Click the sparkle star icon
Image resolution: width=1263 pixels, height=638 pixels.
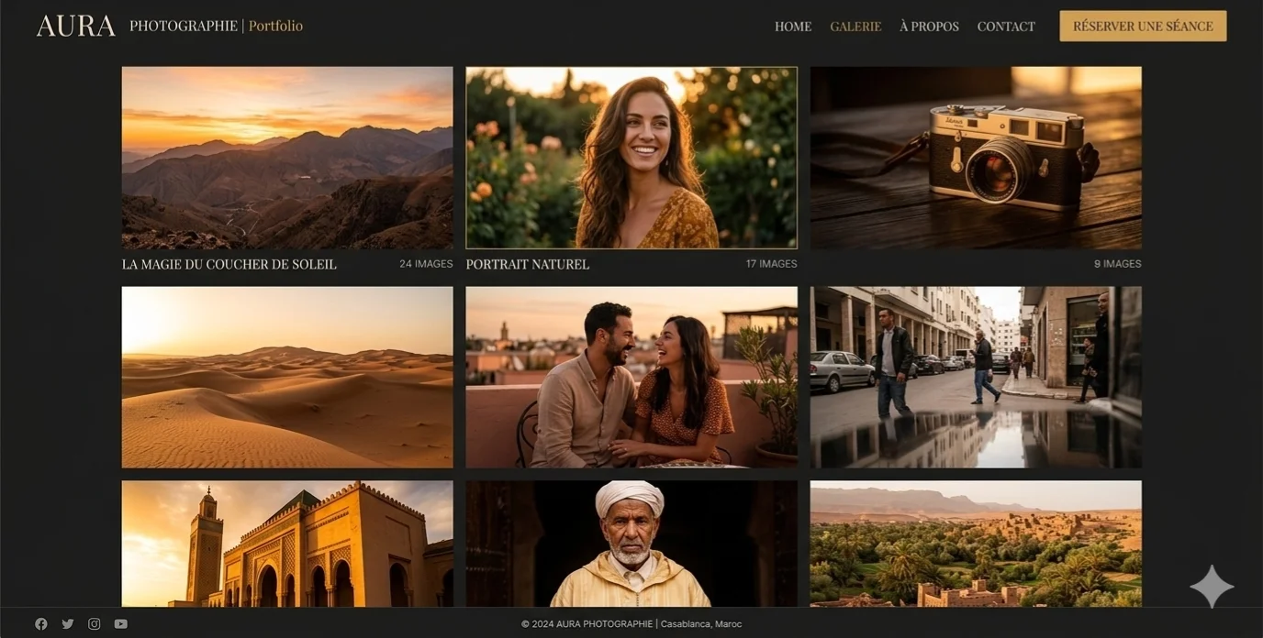coord(1212,587)
